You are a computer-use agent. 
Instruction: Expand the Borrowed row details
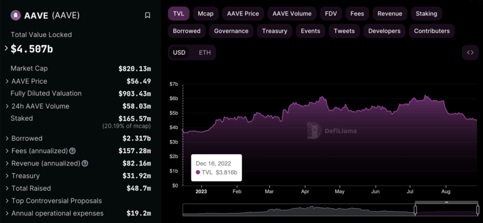click(7, 138)
